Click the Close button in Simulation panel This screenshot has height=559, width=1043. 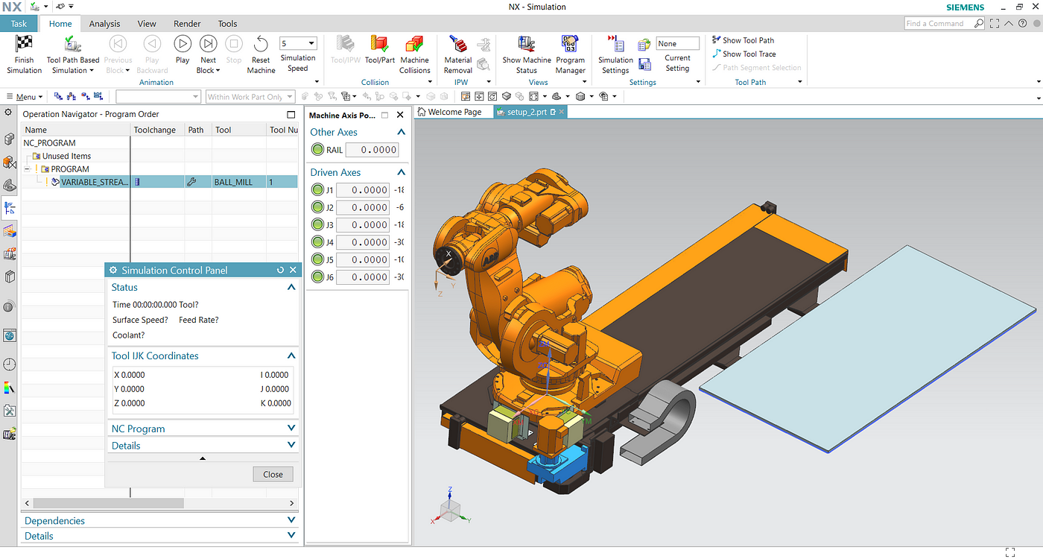(273, 474)
